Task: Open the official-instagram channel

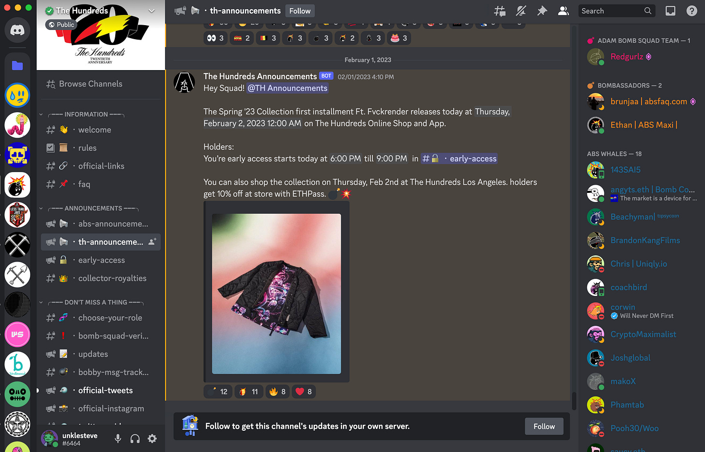Action: 101,408
